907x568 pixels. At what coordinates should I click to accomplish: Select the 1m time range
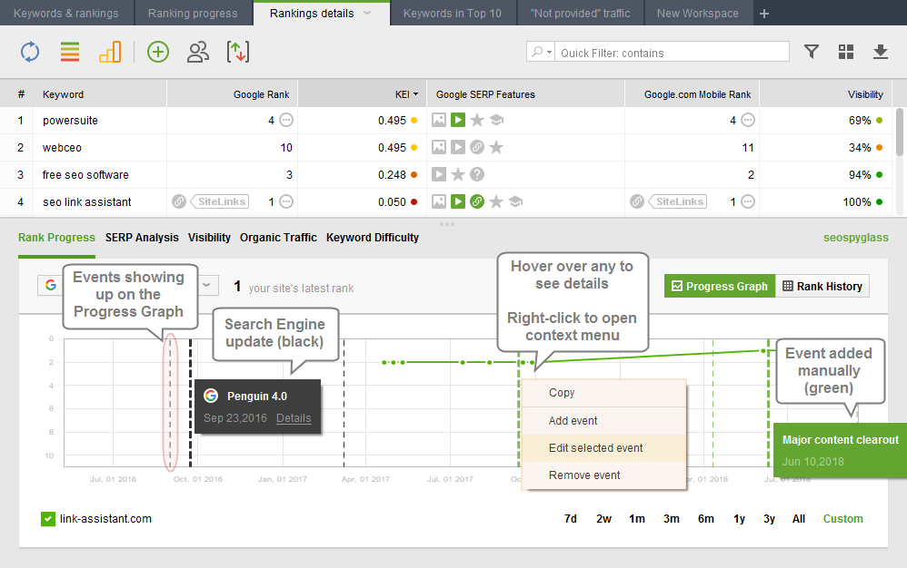click(x=637, y=519)
